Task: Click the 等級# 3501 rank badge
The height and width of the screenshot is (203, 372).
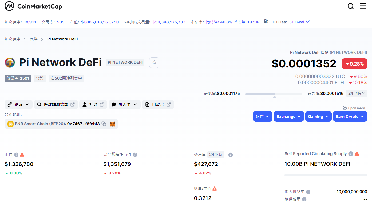Action: (x=18, y=78)
